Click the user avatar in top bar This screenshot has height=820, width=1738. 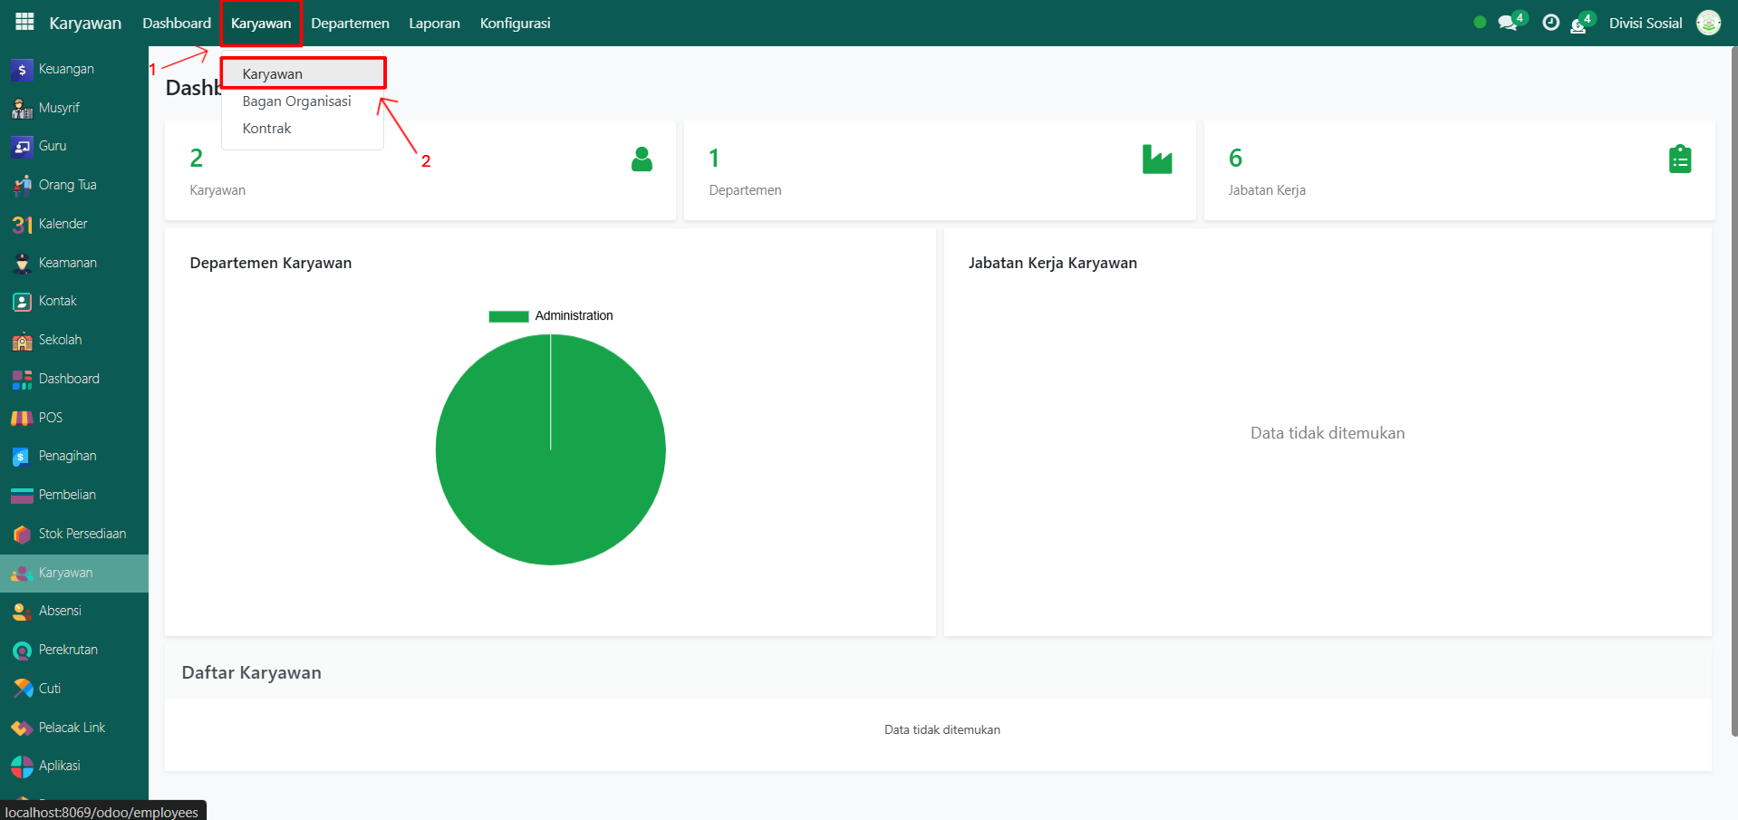(x=1708, y=23)
